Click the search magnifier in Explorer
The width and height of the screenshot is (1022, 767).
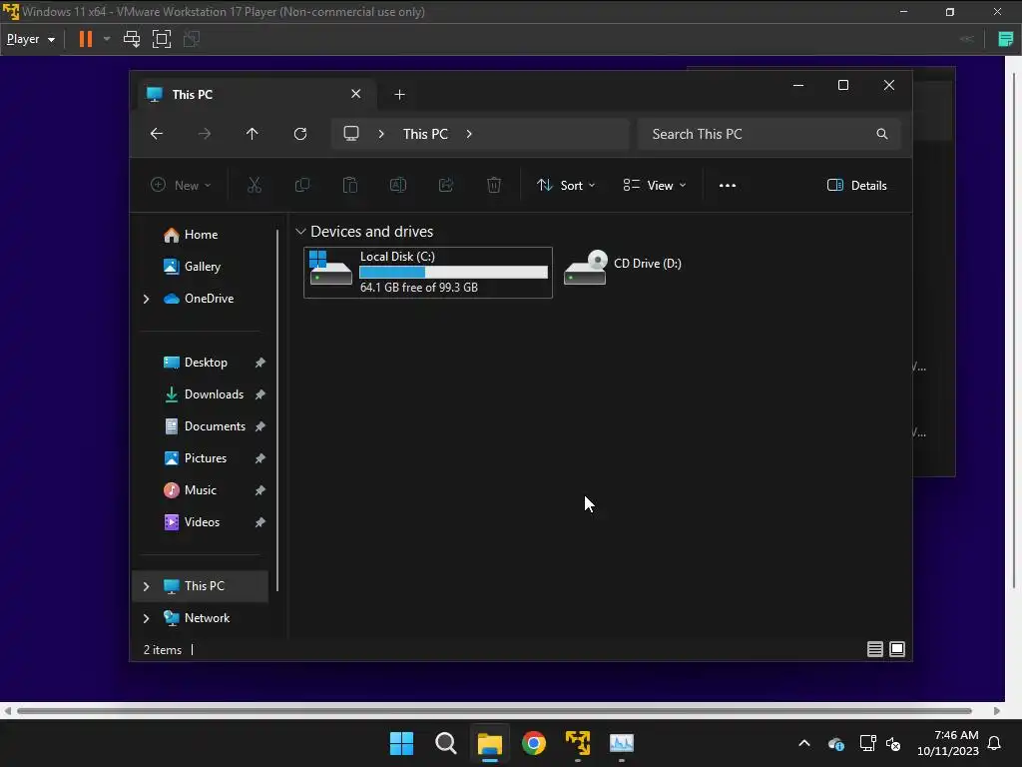click(882, 134)
